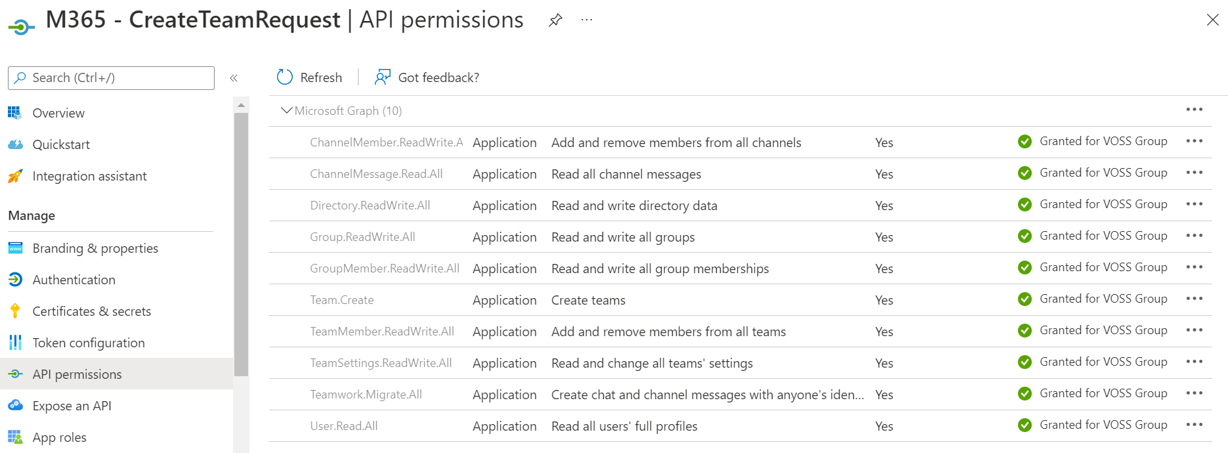Open ellipsis menu for ChannelMember.ReadWrite.All row
1228x453 pixels.
1195,141
